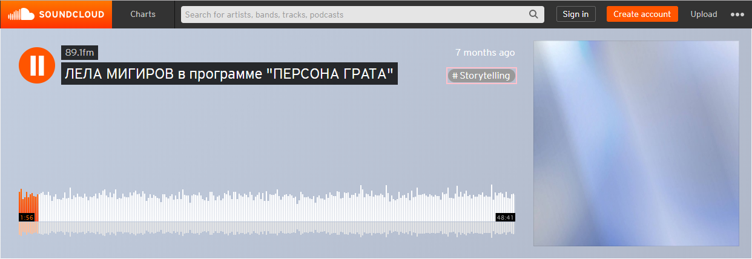Pause the playing track
This screenshot has width=752, height=259.
pos(38,65)
